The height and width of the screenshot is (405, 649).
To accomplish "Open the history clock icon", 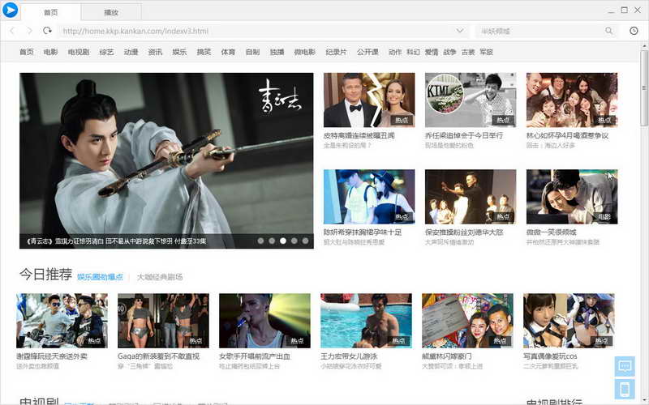I will coord(634,31).
